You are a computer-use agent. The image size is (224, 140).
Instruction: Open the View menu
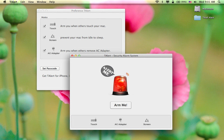click(x=31, y=2)
